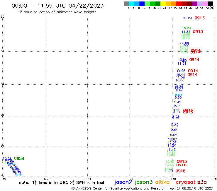The width and height of the screenshot is (217, 191).
Task: Click wave height value 11.08
Action: 180,78
